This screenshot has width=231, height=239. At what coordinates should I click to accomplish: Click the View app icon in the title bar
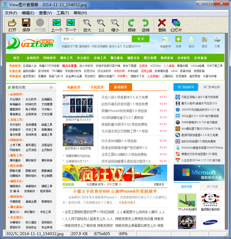(x=5, y=5)
